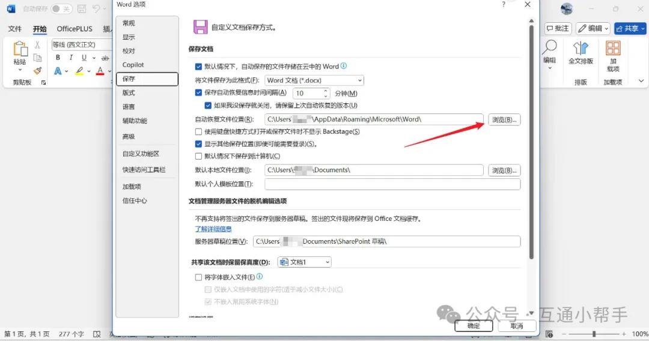
Task: Open the text effects dropdown arrow
Action: tap(67, 71)
